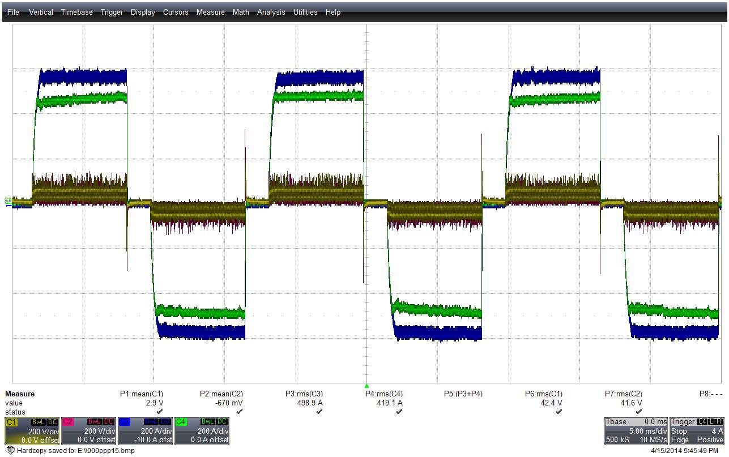Viewport: 729px width, 457px height.
Task: Click the green C4 channel label badge
Action: (181, 422)
